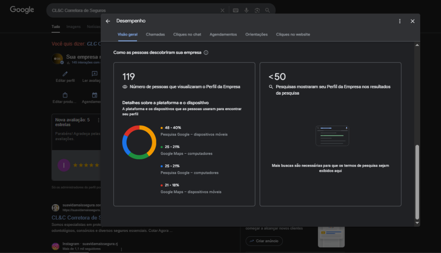Click the search results illustration in right card

332,136
